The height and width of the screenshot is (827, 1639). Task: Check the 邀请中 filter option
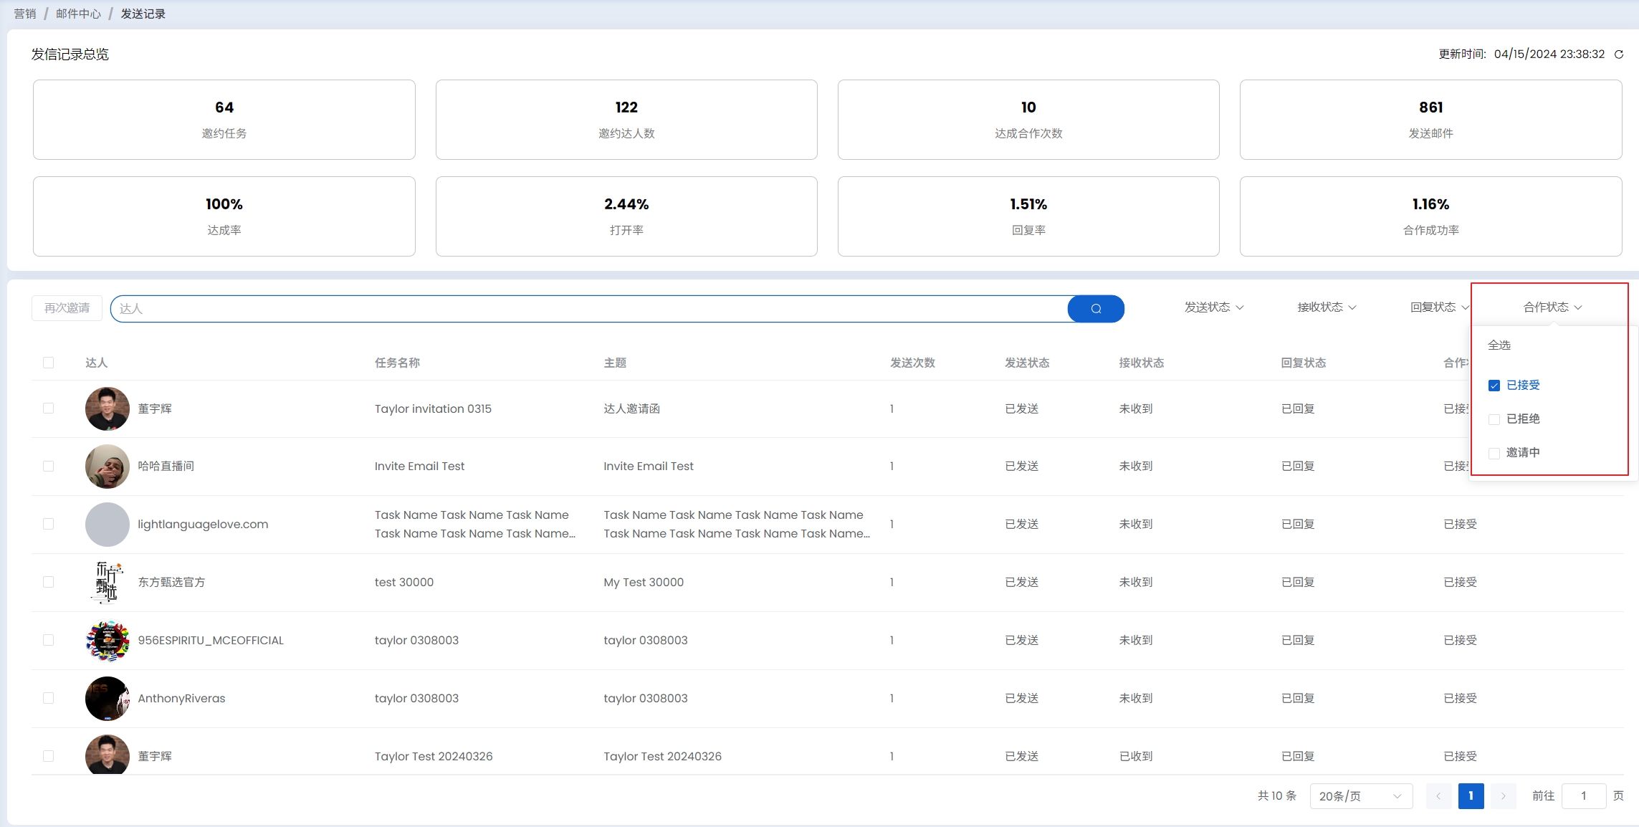point(1494,453)
